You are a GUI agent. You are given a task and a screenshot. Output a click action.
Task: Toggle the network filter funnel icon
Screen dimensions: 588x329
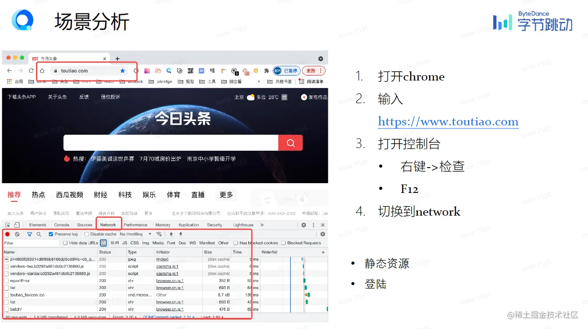29,234
